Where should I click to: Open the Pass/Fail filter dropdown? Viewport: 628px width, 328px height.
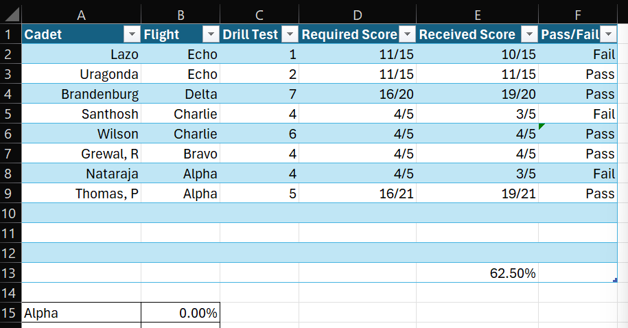tap(608, 34)
